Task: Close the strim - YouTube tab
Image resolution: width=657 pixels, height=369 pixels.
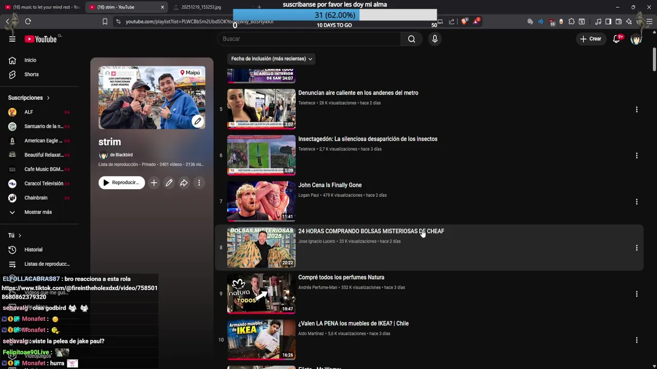Action: (162, 7)
